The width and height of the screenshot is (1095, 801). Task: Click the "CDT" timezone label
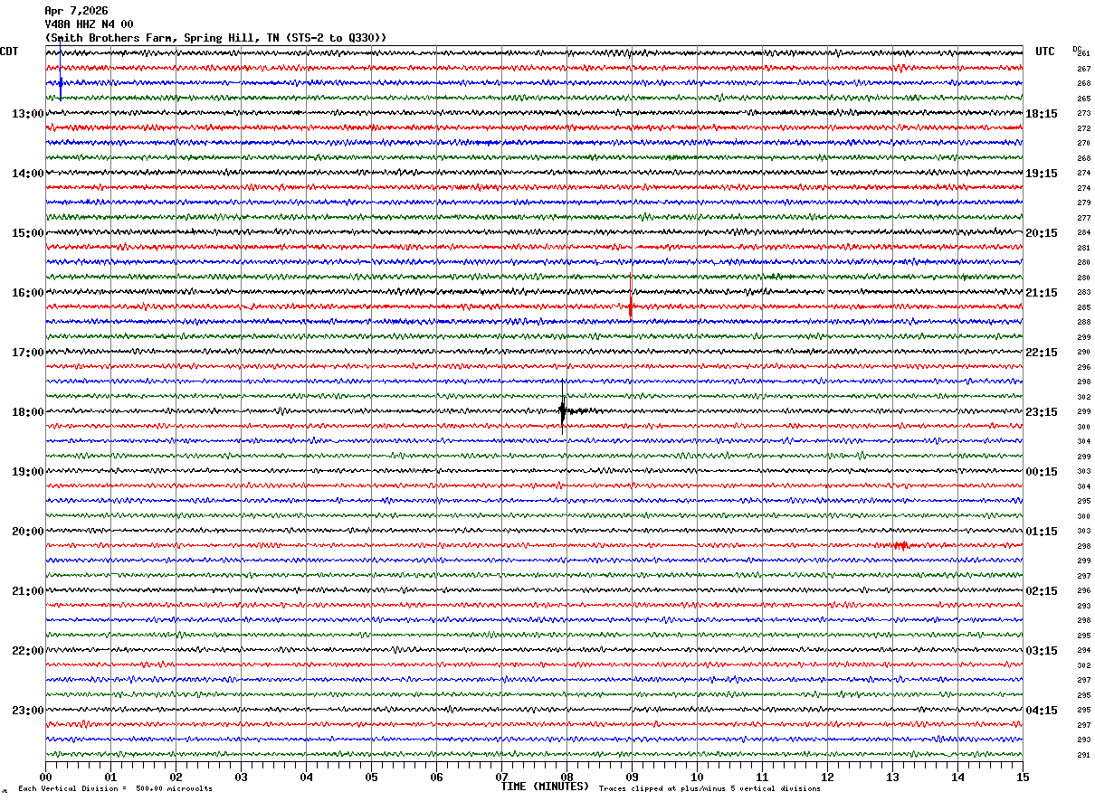[x=9, y=52]
